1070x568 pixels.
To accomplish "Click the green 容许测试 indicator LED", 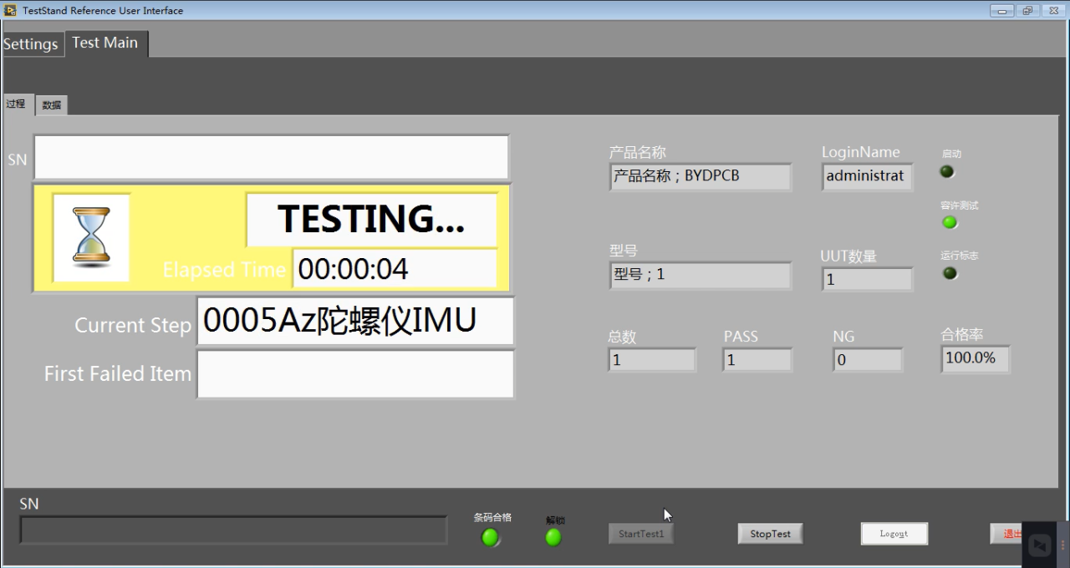I will click(x=950, y=222).
